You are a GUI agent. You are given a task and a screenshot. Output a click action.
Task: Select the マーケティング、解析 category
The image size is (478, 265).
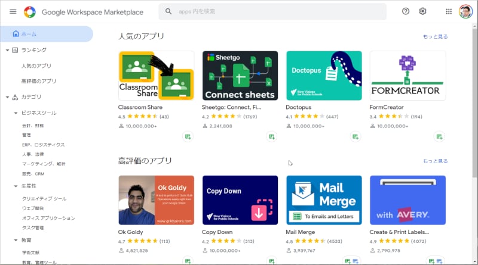44,164
